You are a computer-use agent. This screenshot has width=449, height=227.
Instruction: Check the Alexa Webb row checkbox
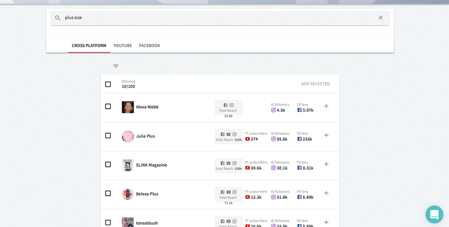click(x=108, y=106)
